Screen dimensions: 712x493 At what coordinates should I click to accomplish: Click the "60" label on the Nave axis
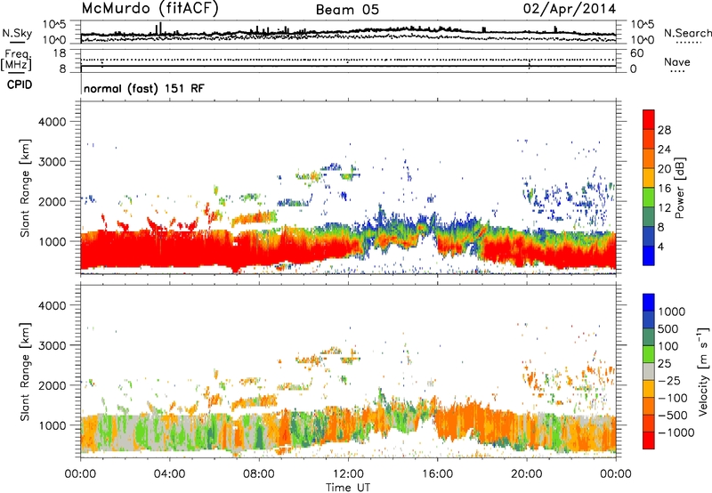click(636, 53)
